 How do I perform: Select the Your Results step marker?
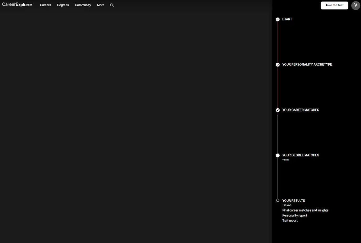278,200
